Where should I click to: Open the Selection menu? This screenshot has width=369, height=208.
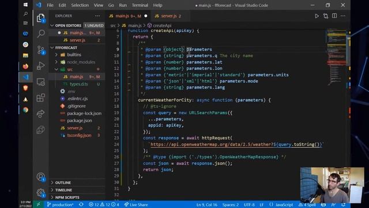pyautogui.click(x=80, y=5)
